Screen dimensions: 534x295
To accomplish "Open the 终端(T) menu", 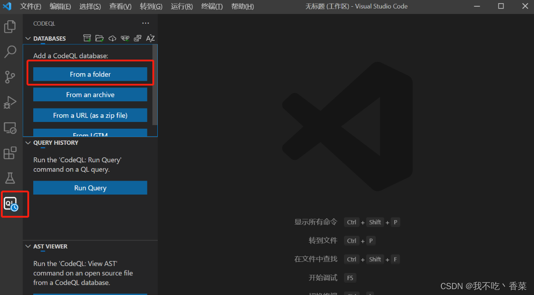I will pyautogui.click(x=212, y=6).
